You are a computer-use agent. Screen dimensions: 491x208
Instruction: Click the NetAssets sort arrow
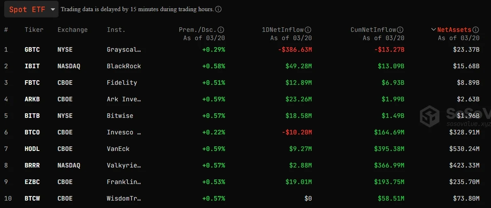(434, 30)
